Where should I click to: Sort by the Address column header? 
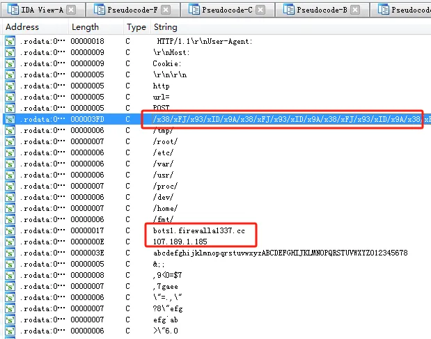pyautogui.click(x=22, y=26)
